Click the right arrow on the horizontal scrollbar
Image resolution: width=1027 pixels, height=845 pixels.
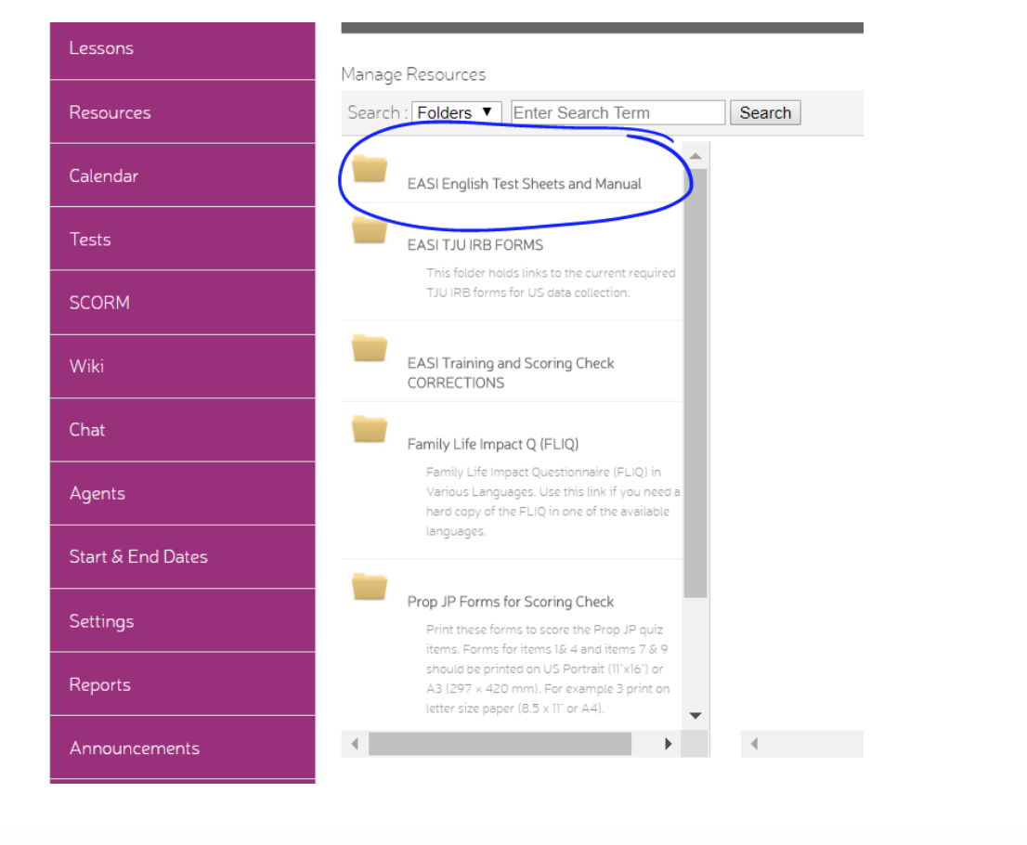[x=668, y=744]
